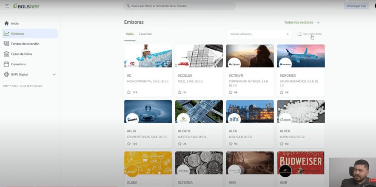Switch view with Ver como lista

[x=310, y=34]
